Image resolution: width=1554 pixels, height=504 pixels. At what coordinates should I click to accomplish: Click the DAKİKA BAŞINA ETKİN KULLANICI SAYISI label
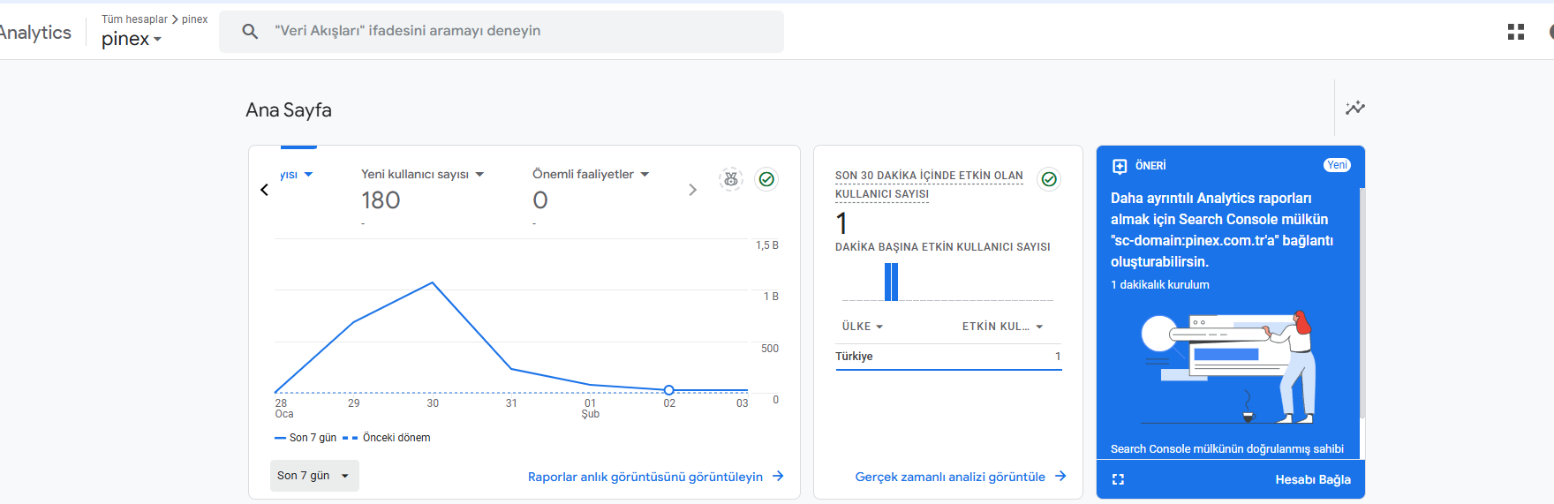(x=943, y=247)
